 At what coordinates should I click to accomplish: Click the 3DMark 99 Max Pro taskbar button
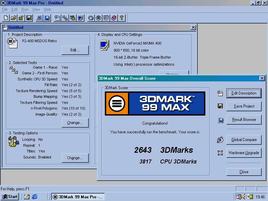78,197
